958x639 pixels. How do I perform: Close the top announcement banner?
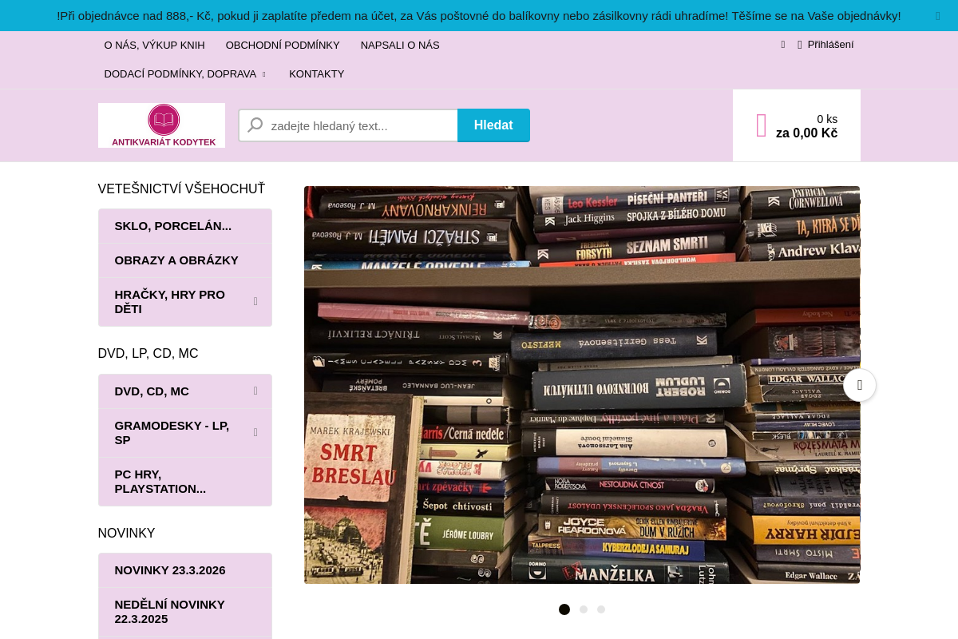click(938, 16)
